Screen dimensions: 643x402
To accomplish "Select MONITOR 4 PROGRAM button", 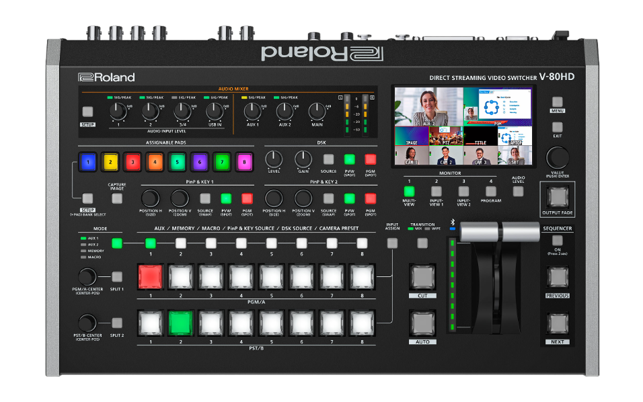I will 491,192.
